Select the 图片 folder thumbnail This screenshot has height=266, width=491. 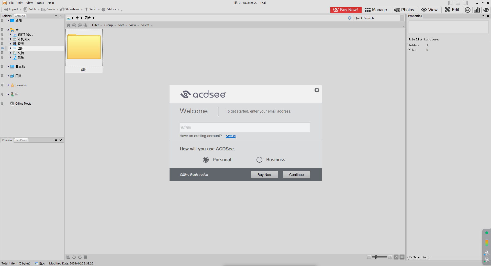84,51
